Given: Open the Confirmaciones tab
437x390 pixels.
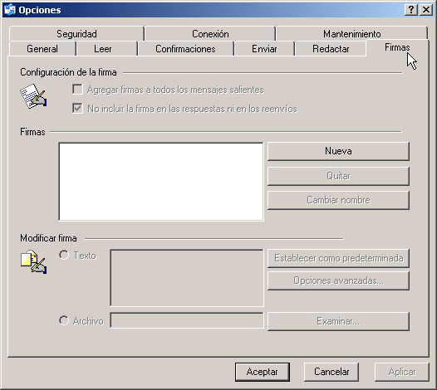Looking at the screenshot, I should pyautogui.click(x=185, y=49).
